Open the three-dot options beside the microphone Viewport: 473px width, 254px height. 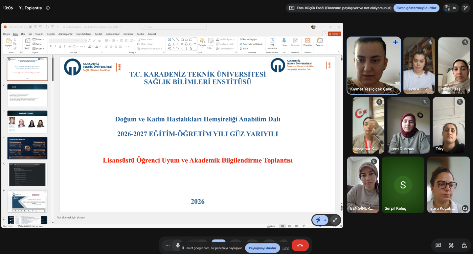(x=168, y=245)
